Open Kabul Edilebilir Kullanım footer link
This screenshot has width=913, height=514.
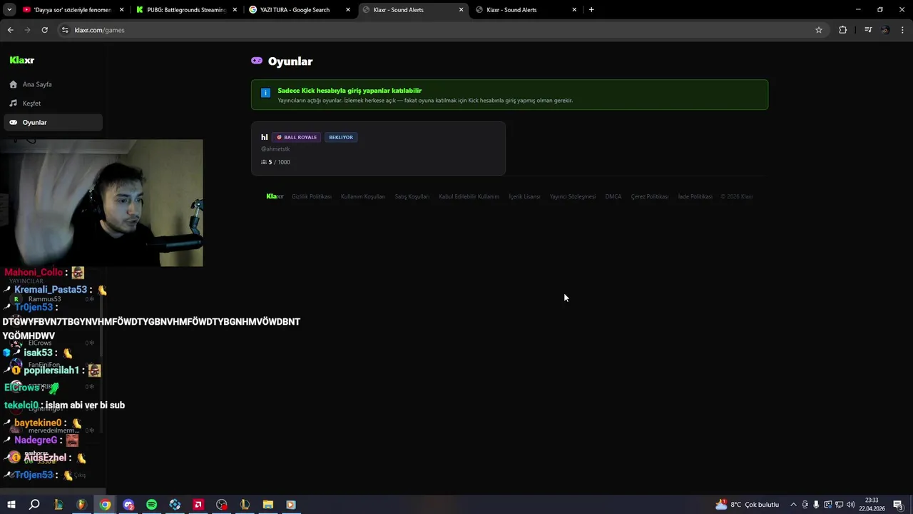pyautogui.click(x=469, y=196)
